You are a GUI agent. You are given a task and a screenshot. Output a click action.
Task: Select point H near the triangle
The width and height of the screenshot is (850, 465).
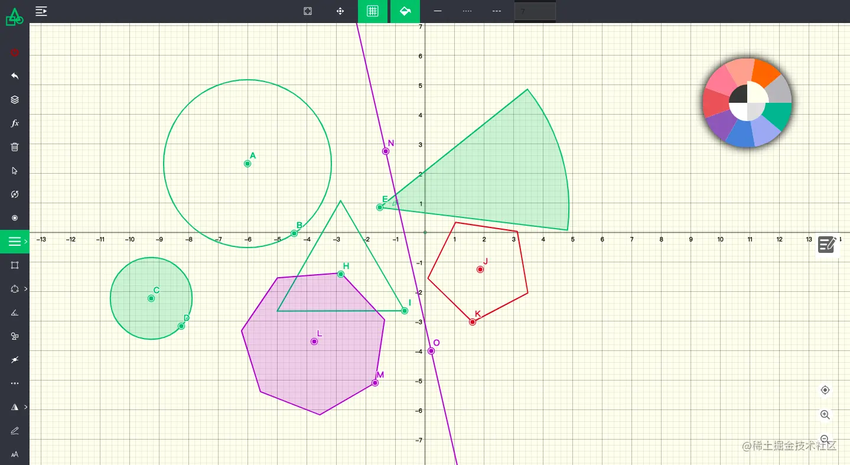tap(341, 274)
